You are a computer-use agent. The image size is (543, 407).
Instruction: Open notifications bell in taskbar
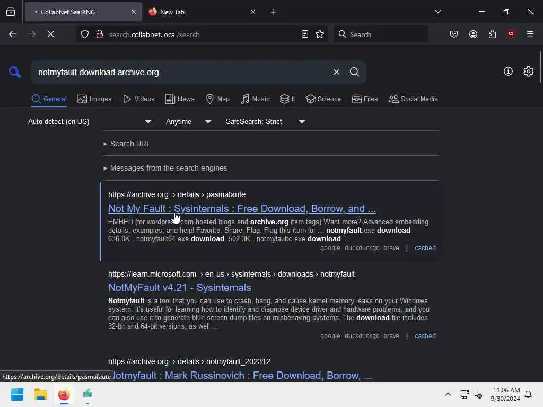coord(528,394)
